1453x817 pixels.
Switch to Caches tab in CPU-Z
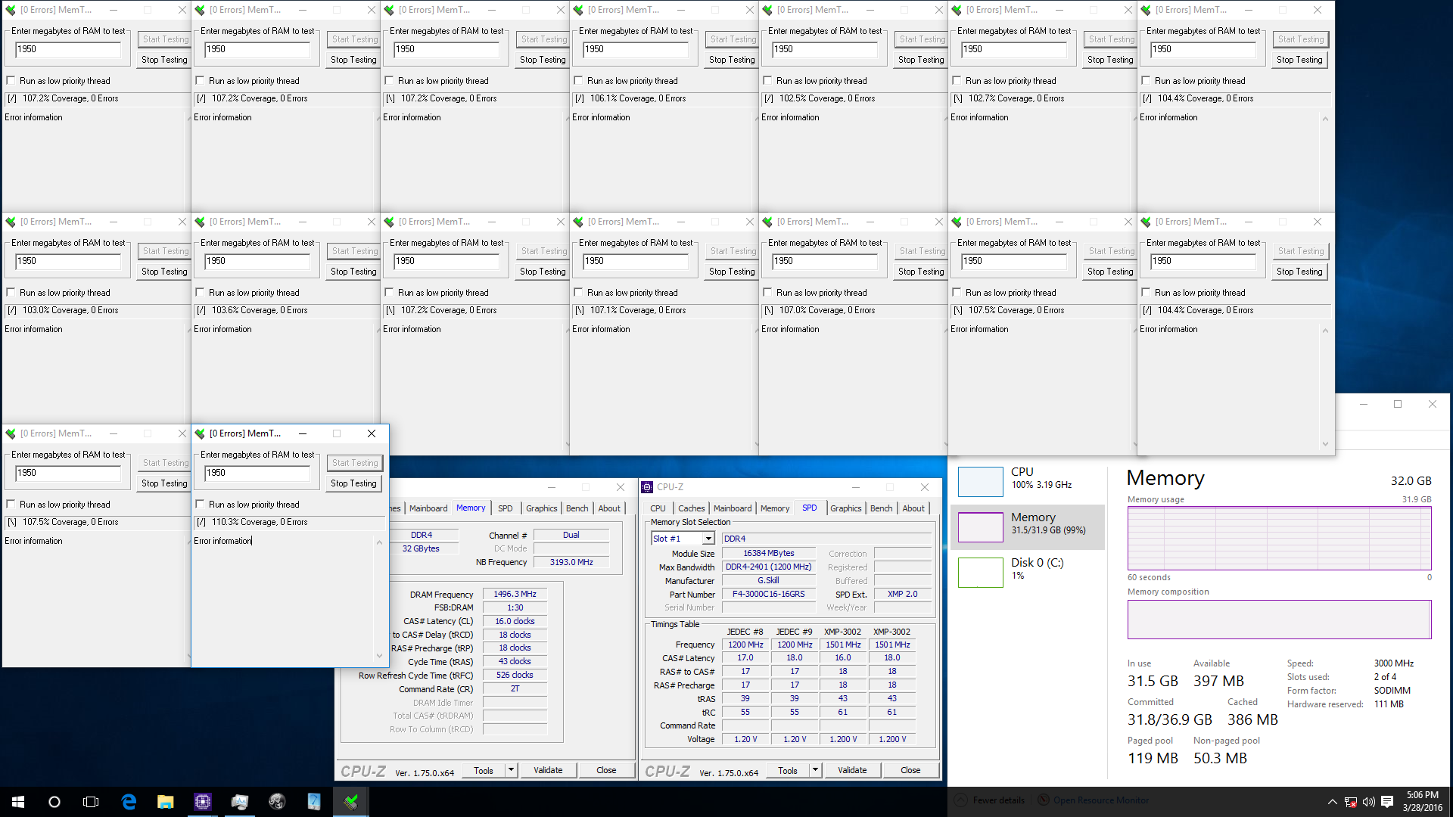tap(691, 508)
